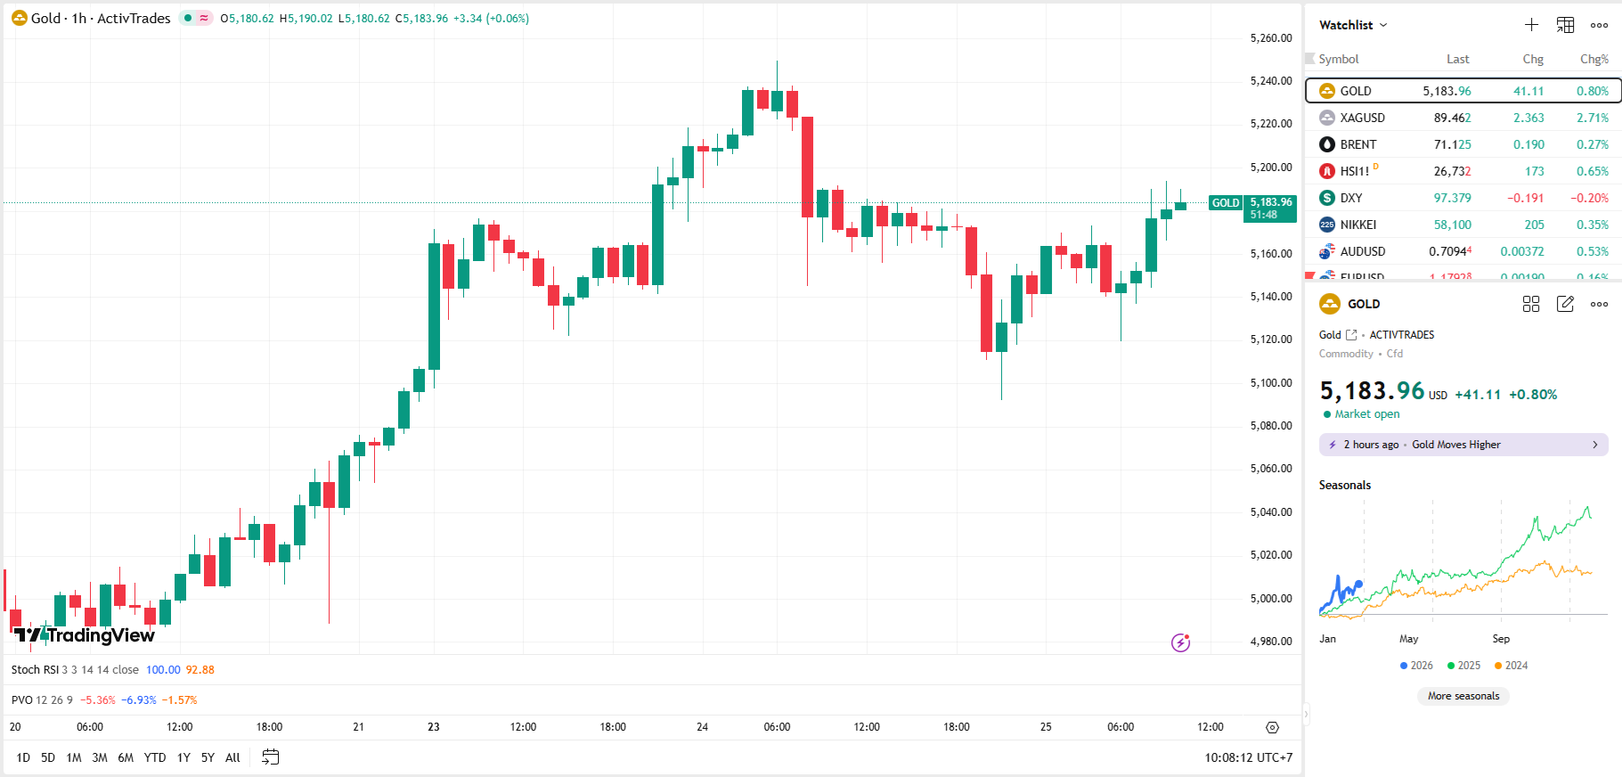Open the watchlist three-dots more menu
Screen dimensions: 1622x777
coord(1599,25)
